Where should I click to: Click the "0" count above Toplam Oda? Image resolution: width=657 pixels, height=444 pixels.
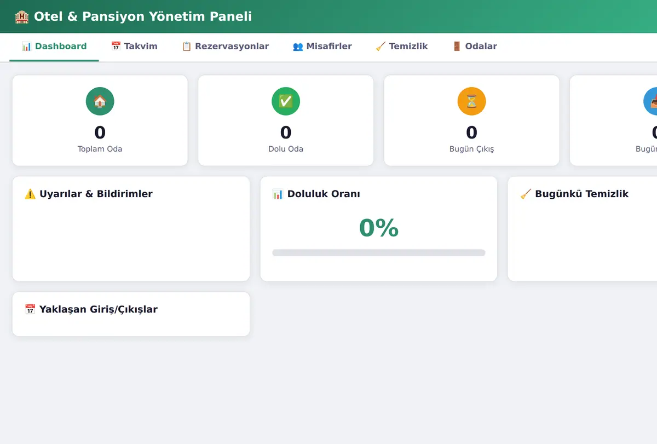[100, 132]
